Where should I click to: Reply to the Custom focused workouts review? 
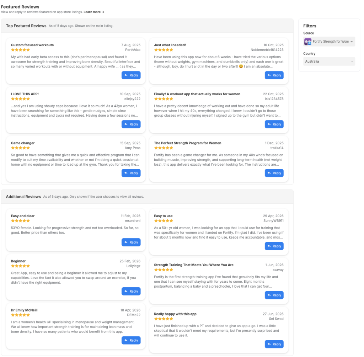coord(131,75)
